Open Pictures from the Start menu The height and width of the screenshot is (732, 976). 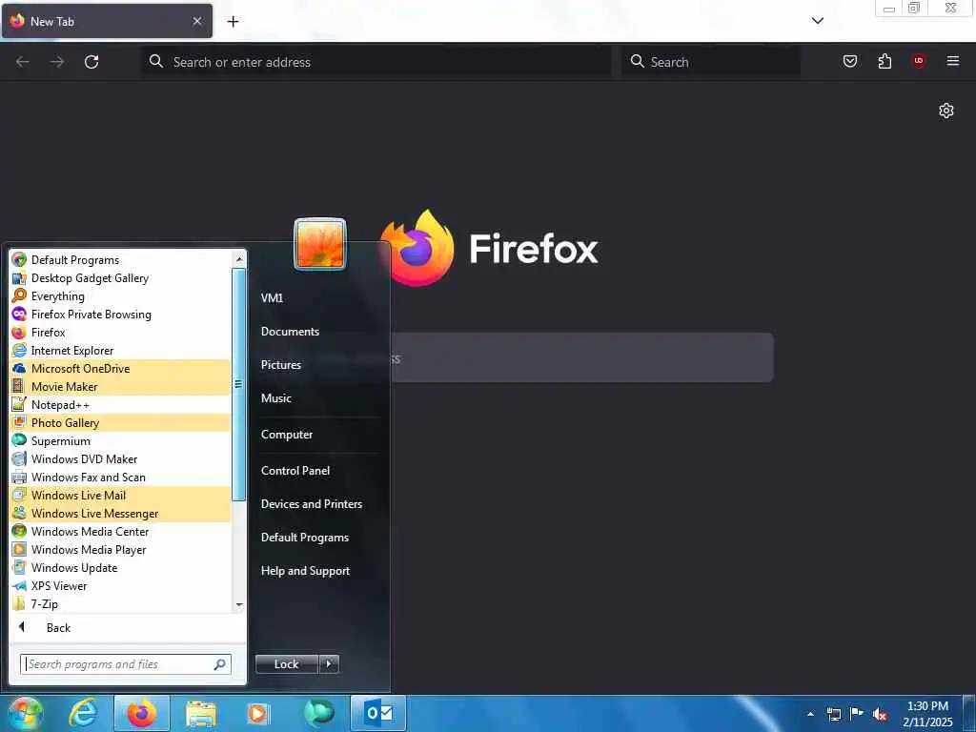click(281, 364)
